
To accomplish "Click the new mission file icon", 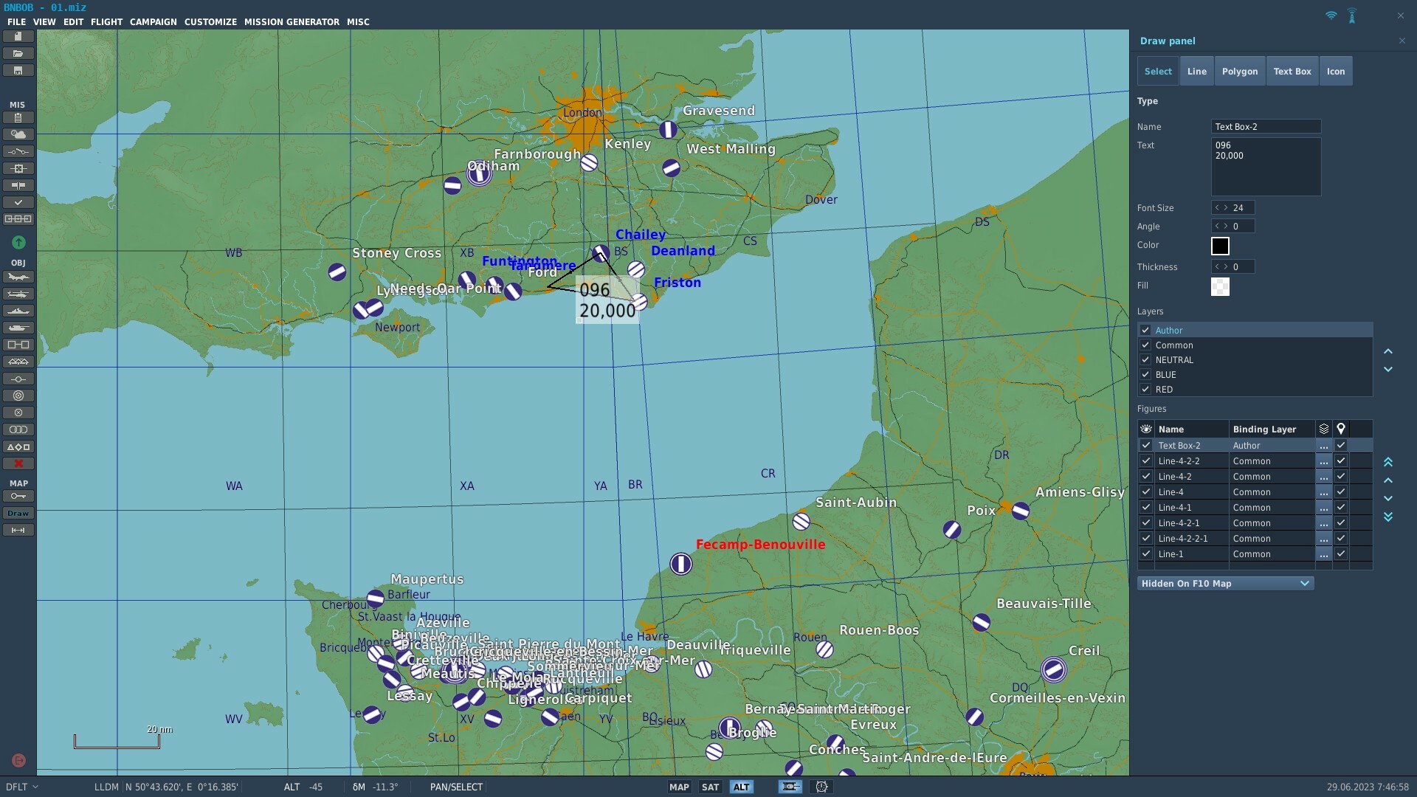I will pos(18,37).
